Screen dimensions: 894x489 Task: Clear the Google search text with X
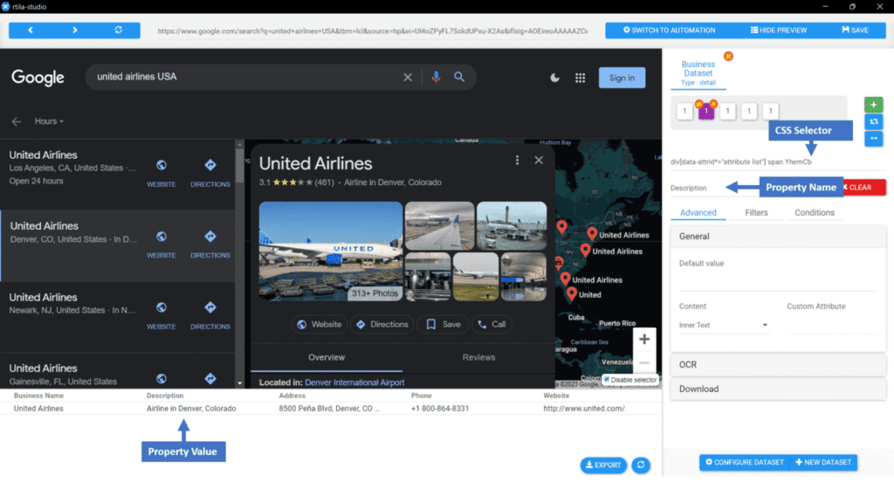(408, 77)
